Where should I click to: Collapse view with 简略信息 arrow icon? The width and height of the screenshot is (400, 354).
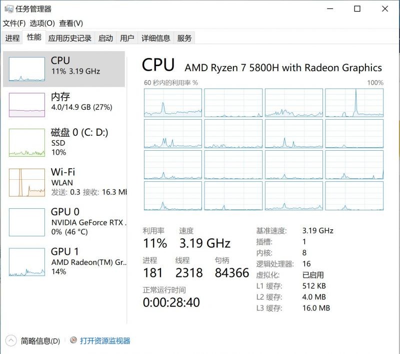(x=10, y=340)
